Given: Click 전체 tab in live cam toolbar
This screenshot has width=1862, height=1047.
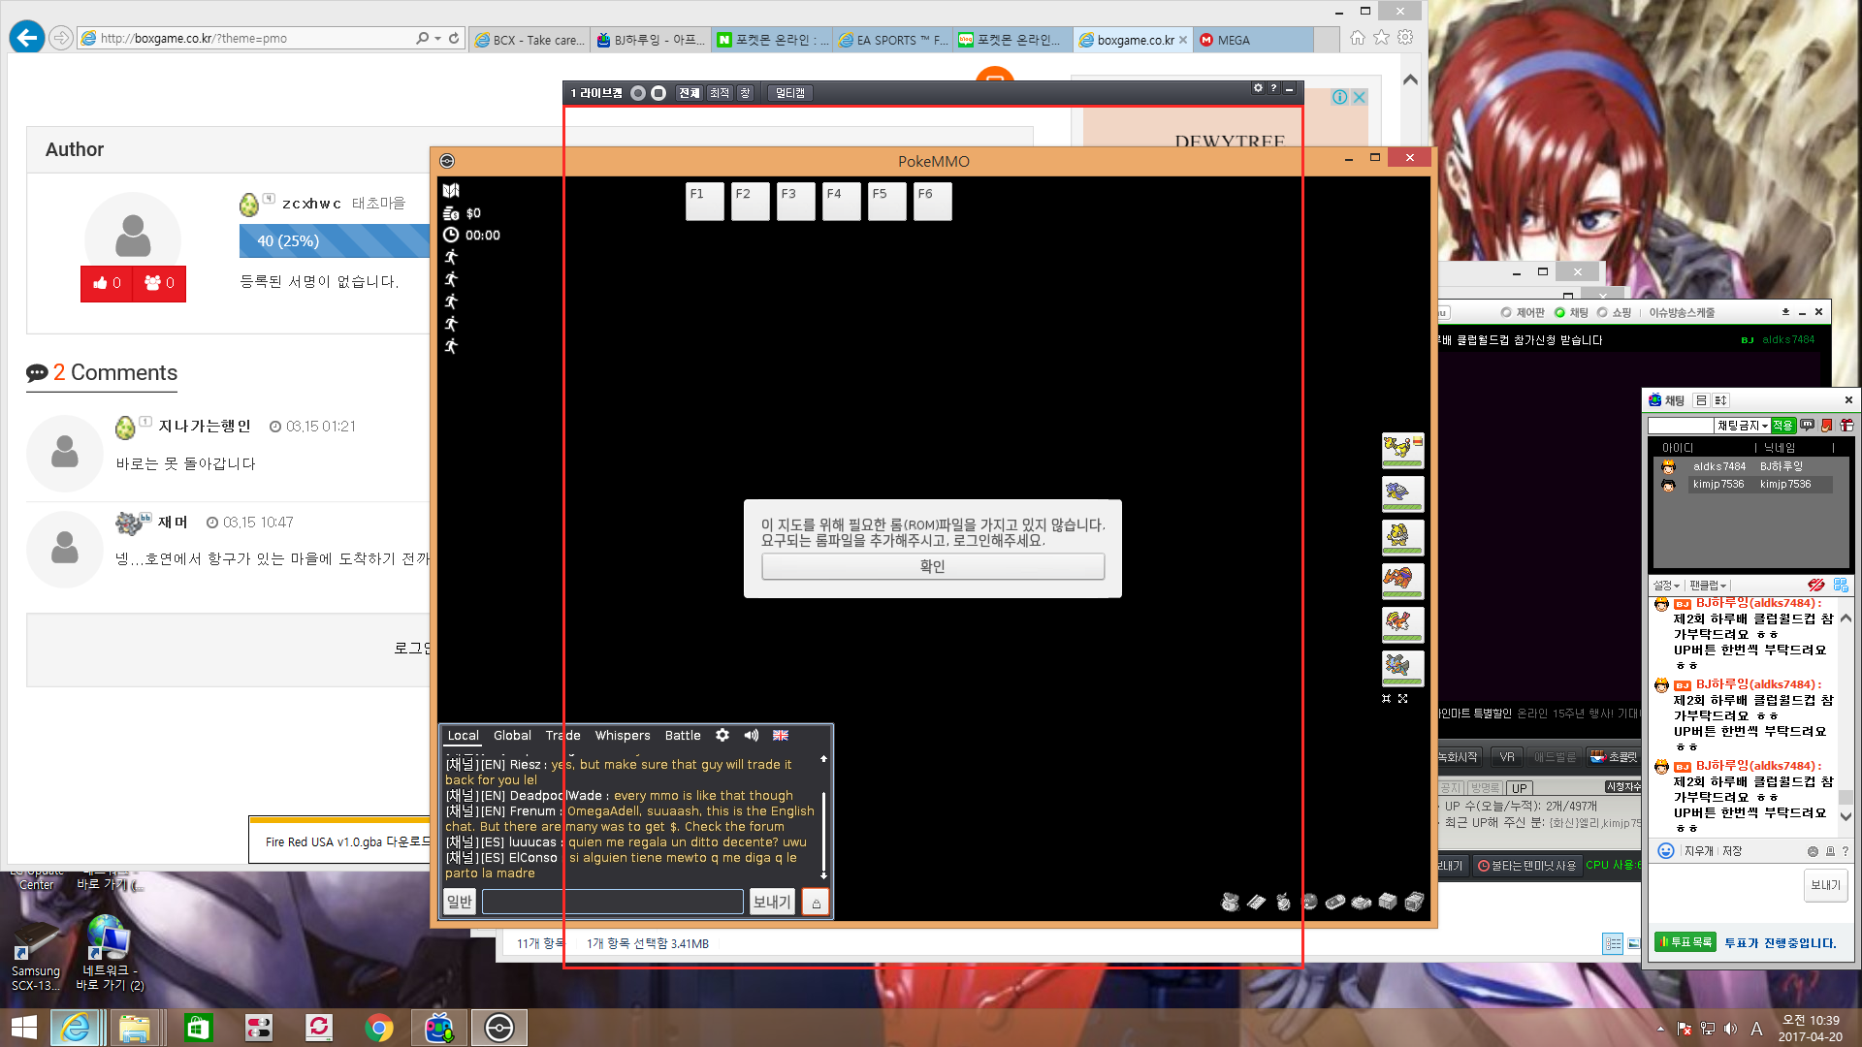Looking at the screenshot, I should pyautogui.click(x=689, y=93).
